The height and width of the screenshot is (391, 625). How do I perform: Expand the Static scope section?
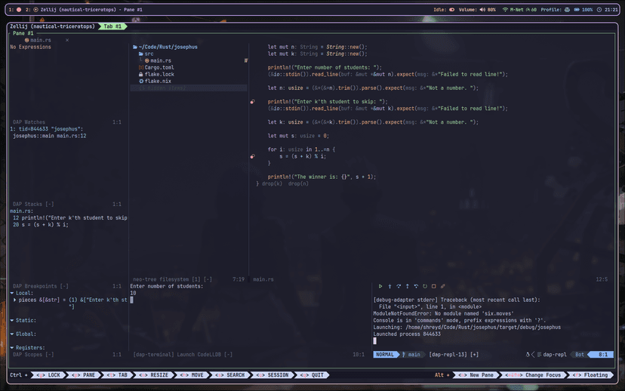[13, 320]
